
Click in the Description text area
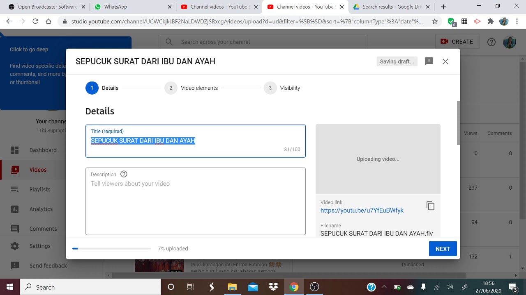[196, 201]
